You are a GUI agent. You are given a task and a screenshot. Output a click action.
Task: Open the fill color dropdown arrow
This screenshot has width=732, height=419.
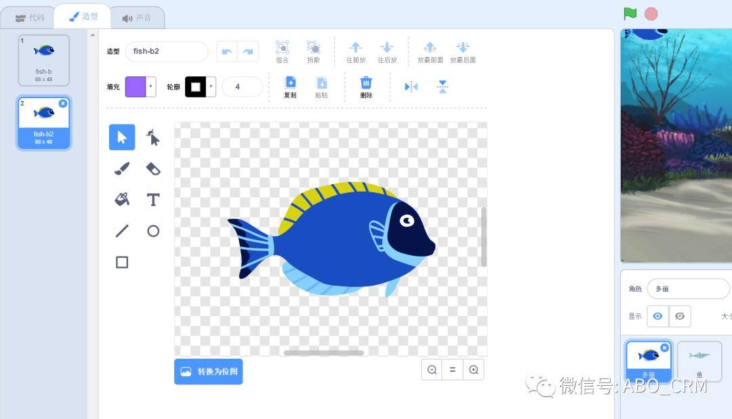pos(150,87)
